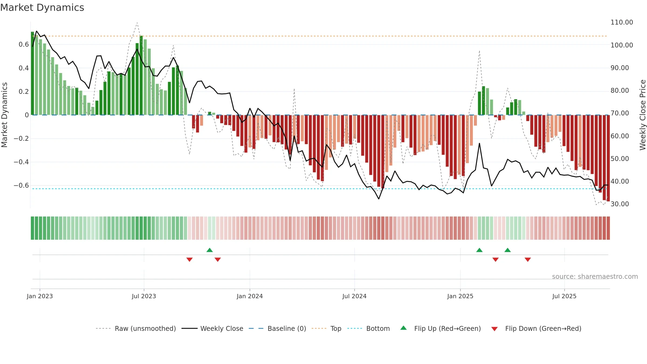Click the 110.00 price tick label
647x364 pixels.
click(x=622, y=22)
